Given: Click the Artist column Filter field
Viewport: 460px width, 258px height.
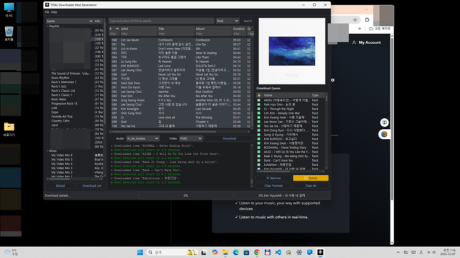Looking at the screenshot, I should click(139, 34).
